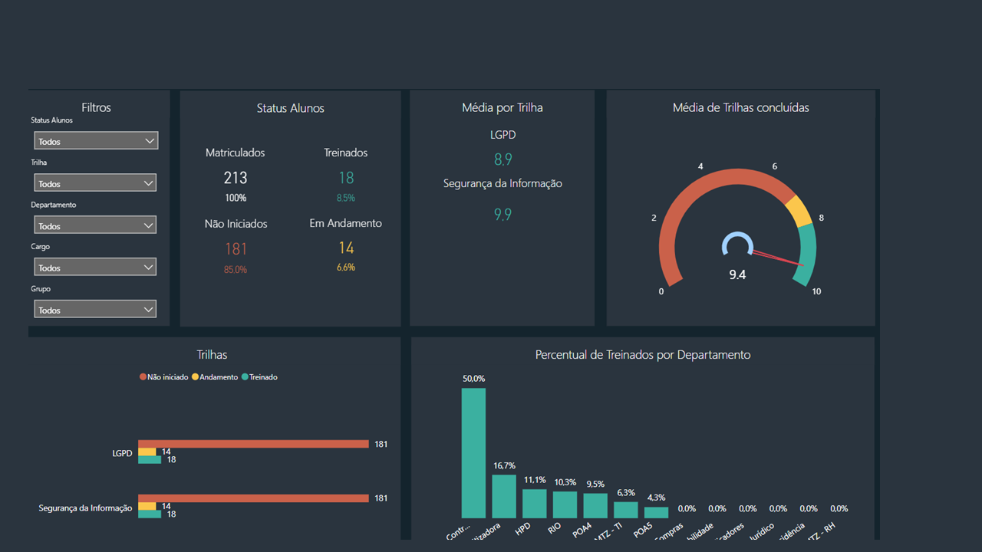
Task: Click the 100% Matriculados percentage
Action: [x=236, y=198]
